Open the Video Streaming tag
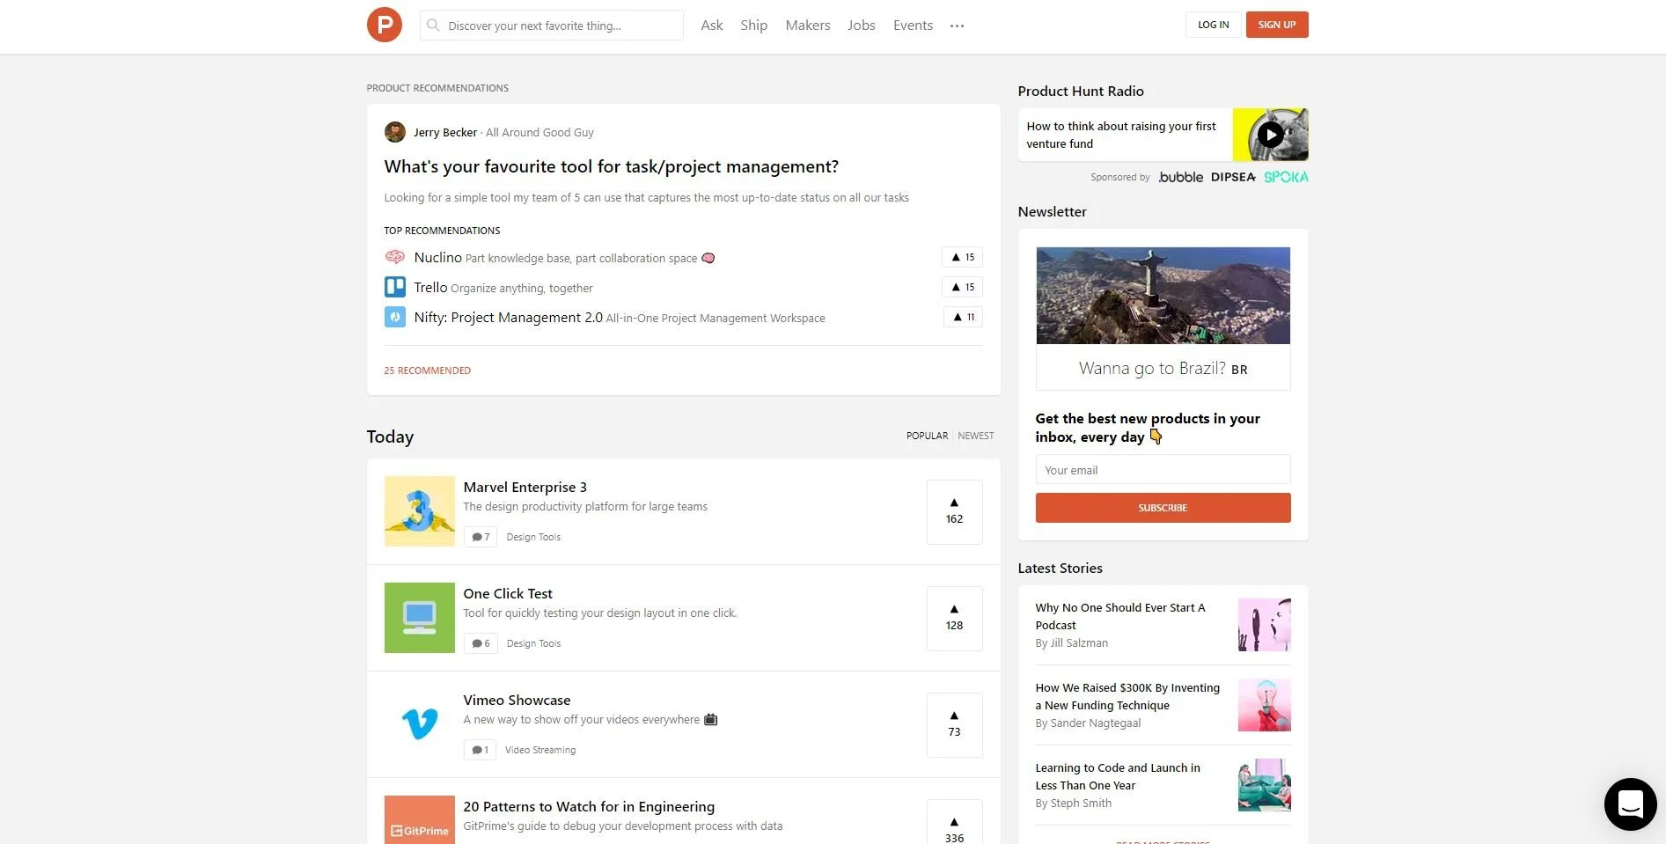This screenshot has height=844, width=1666. (540, 750)
